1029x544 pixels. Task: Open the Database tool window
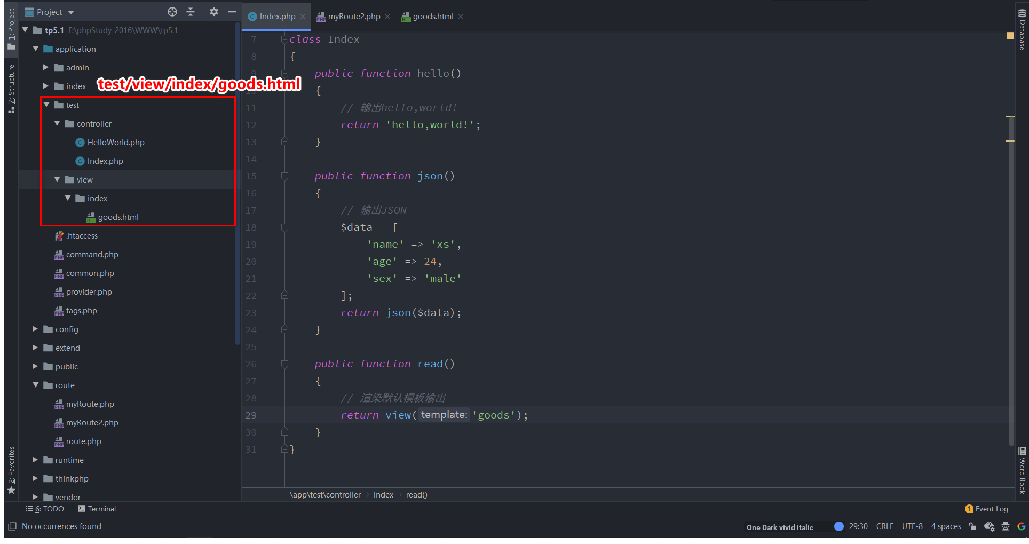pyautogui.click(x=1022, y=29)
